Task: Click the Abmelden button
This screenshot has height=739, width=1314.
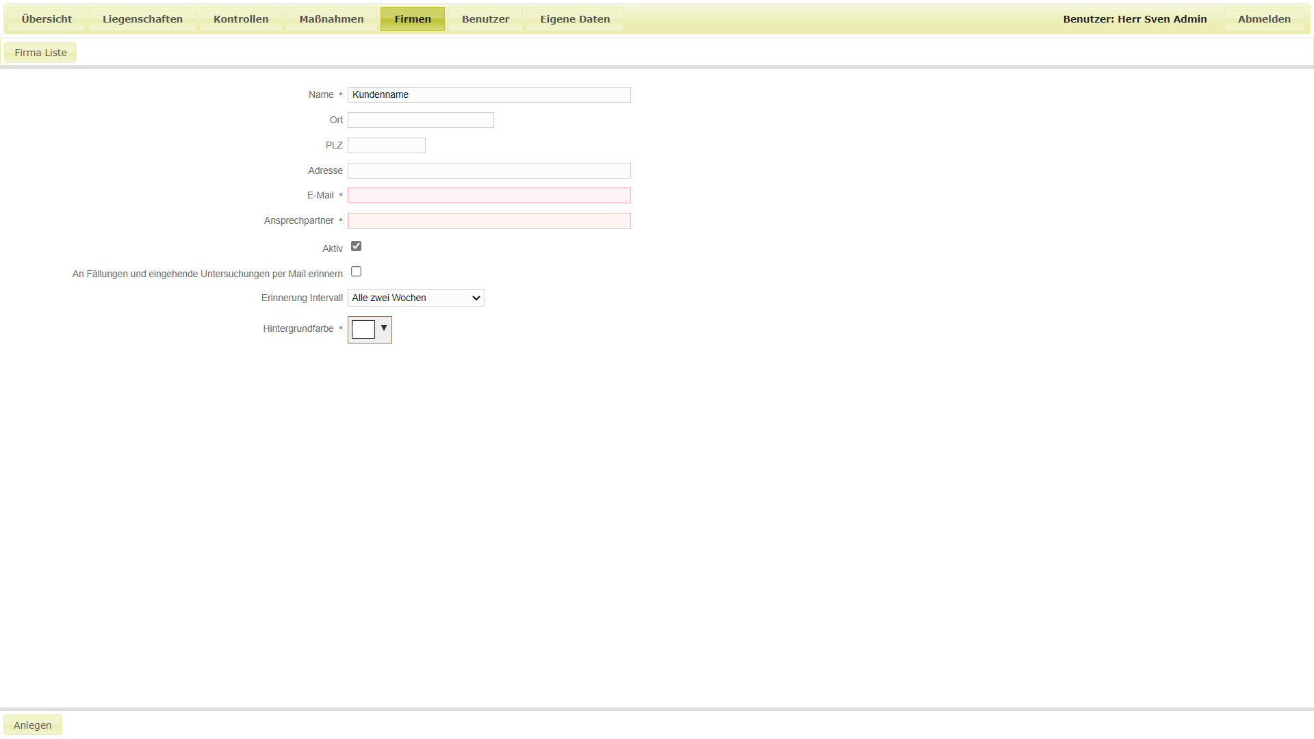Action: click(1264, 19)
